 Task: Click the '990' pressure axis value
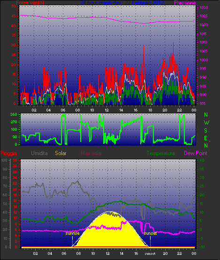click(x=203, y=77)
